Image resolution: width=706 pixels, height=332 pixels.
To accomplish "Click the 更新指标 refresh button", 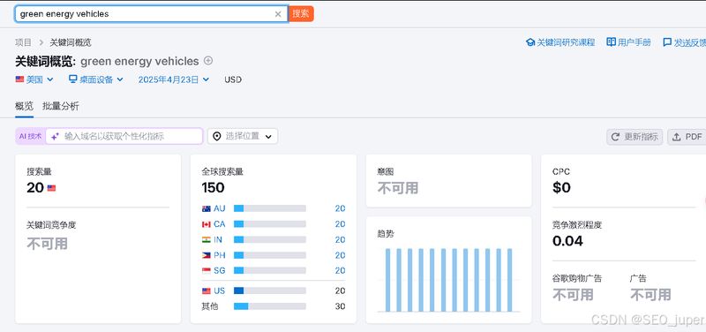I will [x=635, y=137].
